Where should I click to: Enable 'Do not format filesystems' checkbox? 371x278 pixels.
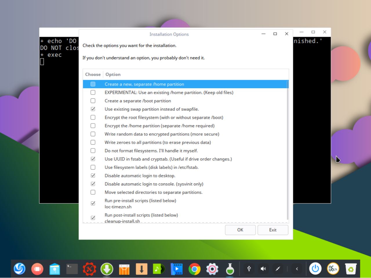tap(93, 151)
